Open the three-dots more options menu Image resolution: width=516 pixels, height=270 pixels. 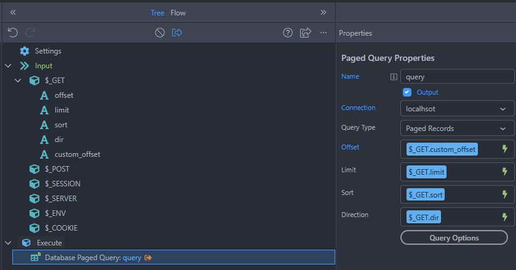323,33
